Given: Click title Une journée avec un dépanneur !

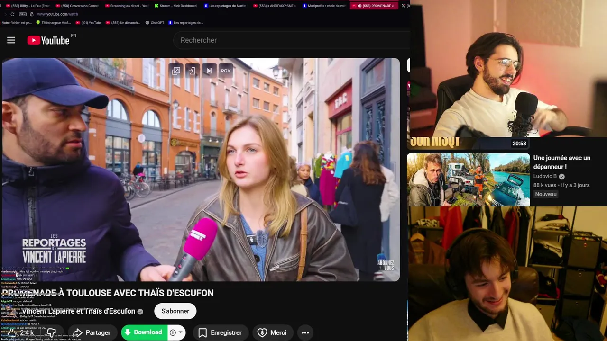Looking at the screenshot, I should point(562,162).
